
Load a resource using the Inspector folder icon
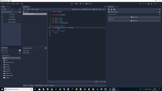[111, 9]
